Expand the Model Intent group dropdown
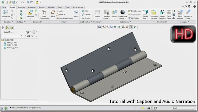 pos(162,22)
